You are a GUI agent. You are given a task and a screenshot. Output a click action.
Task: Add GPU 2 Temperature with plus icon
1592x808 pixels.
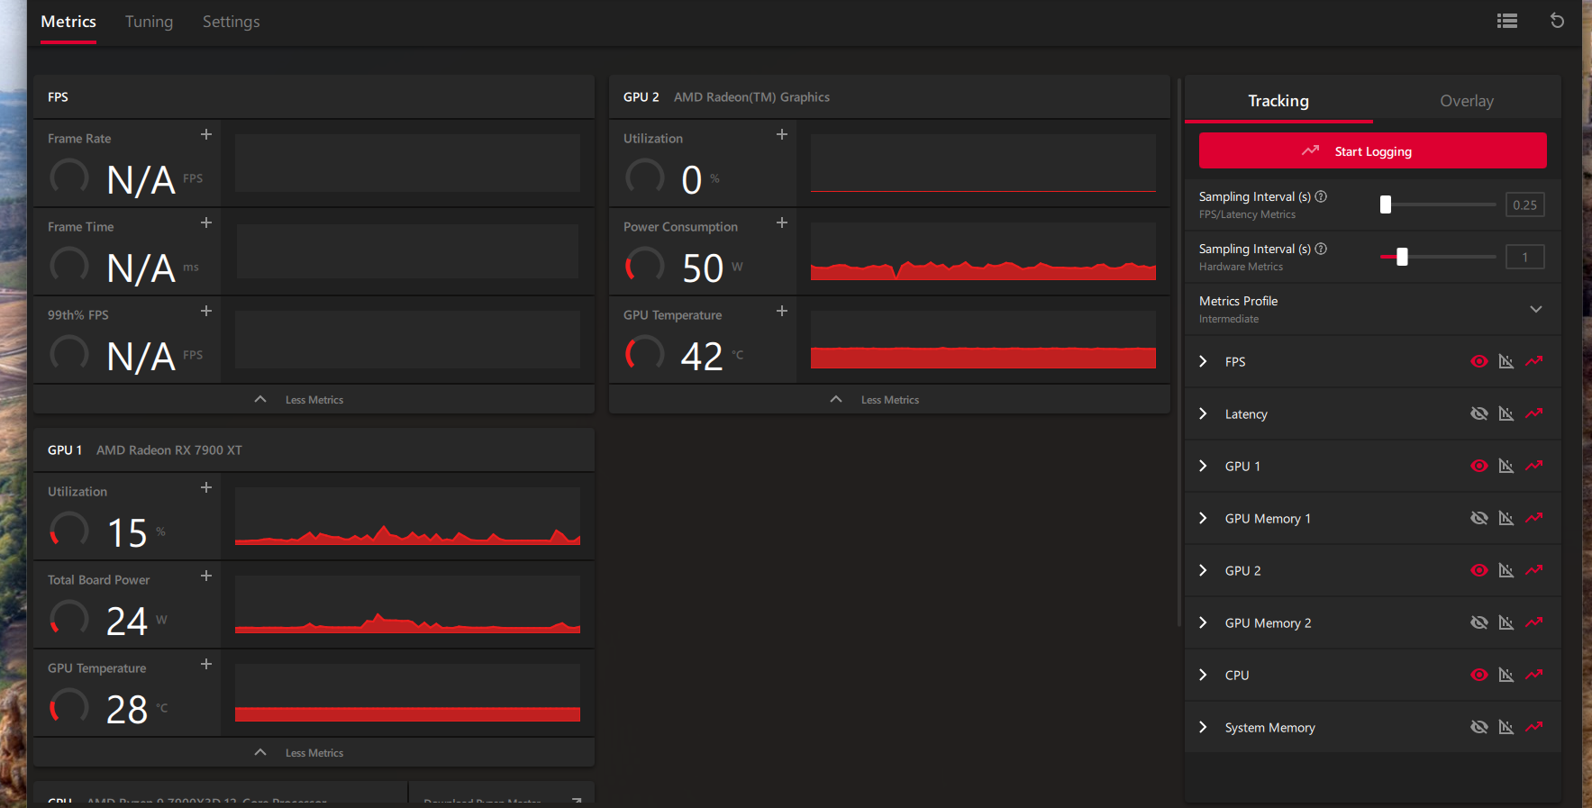782,311
